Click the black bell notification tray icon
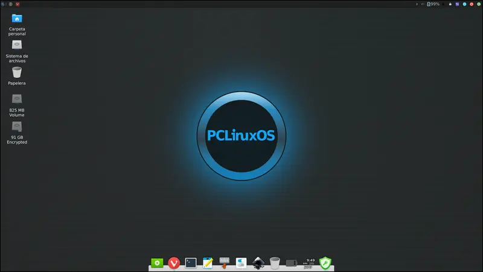 coord(443,4)
